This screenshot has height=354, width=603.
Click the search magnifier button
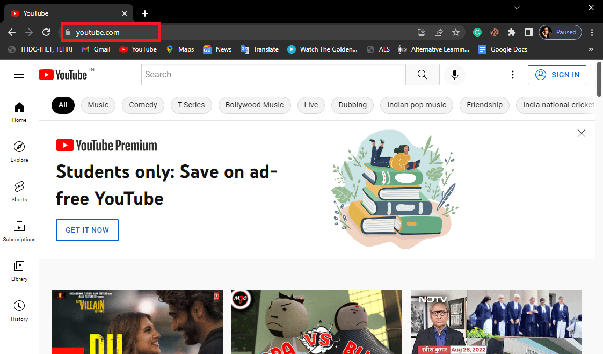pos(422,75)
